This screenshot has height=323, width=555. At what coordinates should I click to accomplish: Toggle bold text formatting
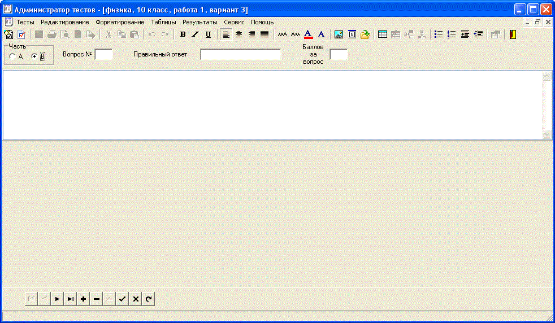pyautogui.click(x=183, y=34)
